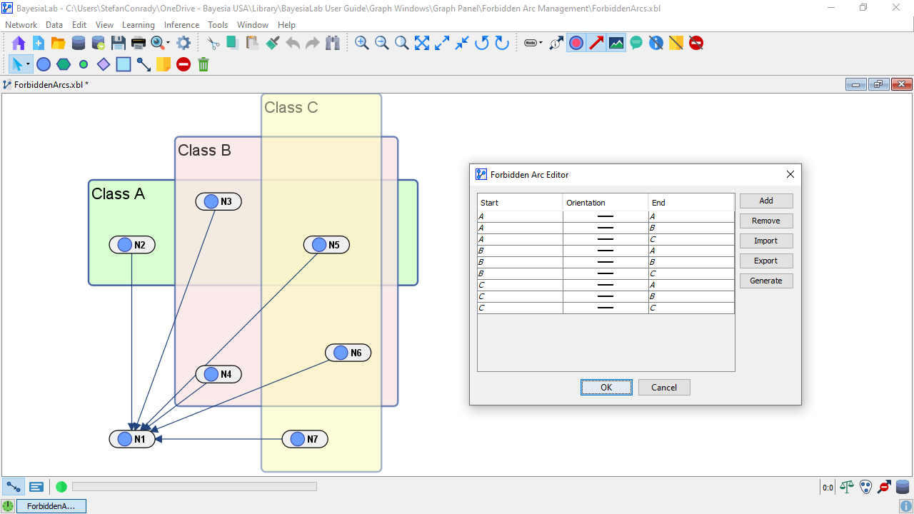Screen dimensions: 914x514
Task: Toggle the green speech bubble comments button
Action: (636, 43)
